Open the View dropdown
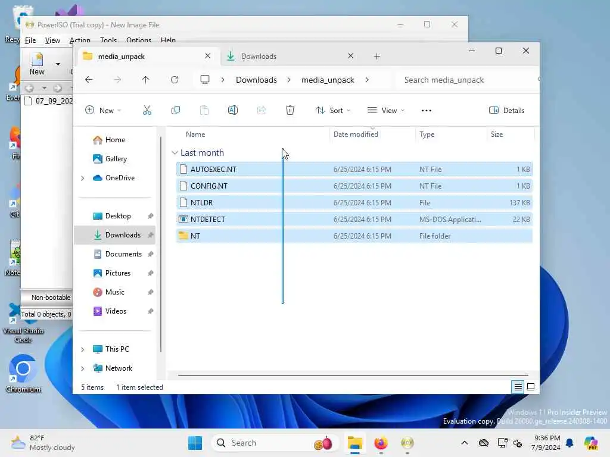The height and width of the screenshot is (457, 610). point(386,110)
